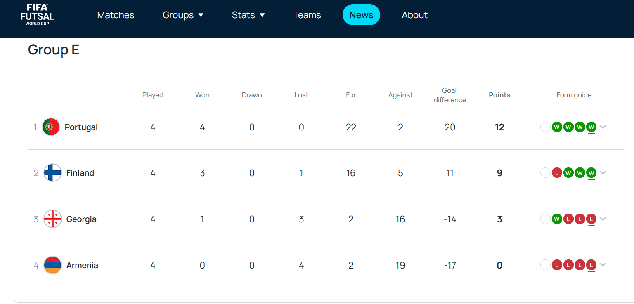Expand Finland's form guide chevron

603,173
